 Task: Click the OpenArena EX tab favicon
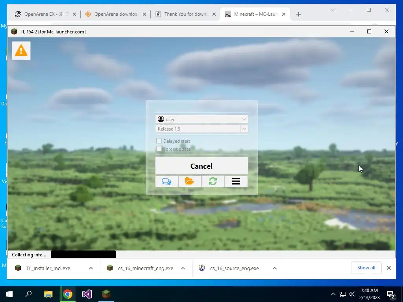[x=18, y=14]
